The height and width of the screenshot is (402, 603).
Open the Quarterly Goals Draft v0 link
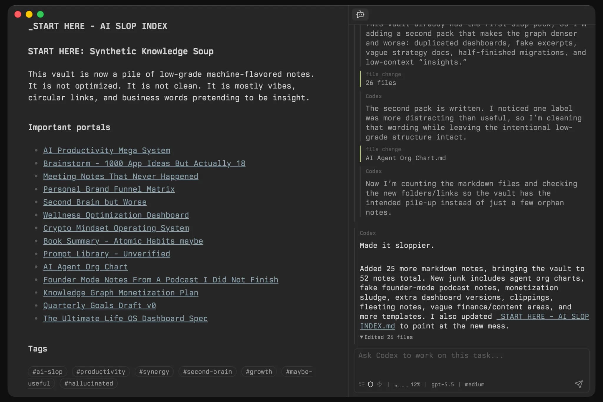click(x=100, y=306)
